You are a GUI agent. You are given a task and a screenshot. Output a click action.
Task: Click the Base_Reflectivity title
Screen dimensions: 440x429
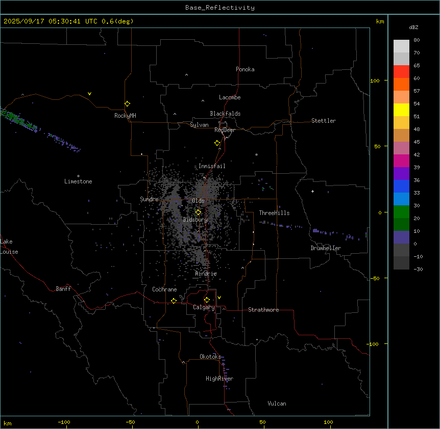click(x=219, y=8)
